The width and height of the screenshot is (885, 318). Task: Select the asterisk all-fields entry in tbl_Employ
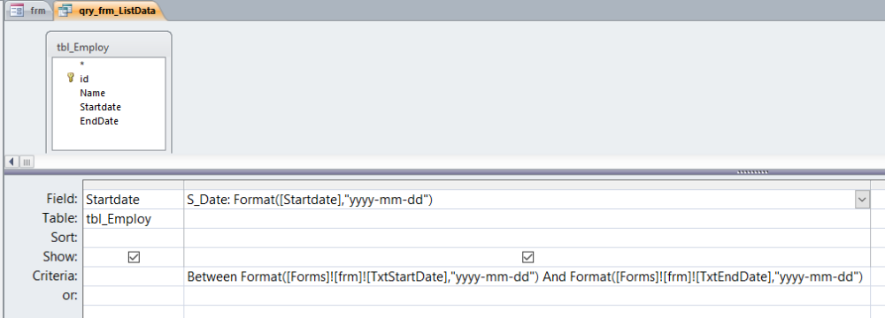pyautogui.click(x=81, y=64)
